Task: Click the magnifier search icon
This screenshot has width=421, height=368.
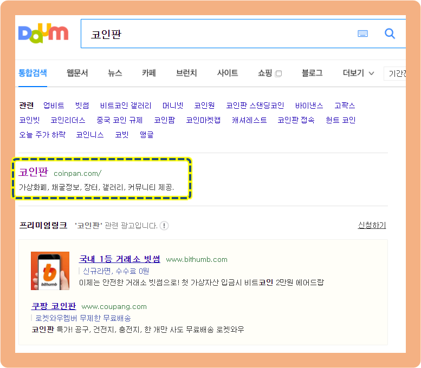Action: click(390, 34)
